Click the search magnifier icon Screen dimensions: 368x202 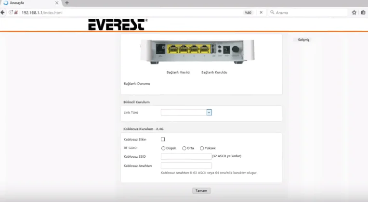pyautogui.click(x=272, y=12)
